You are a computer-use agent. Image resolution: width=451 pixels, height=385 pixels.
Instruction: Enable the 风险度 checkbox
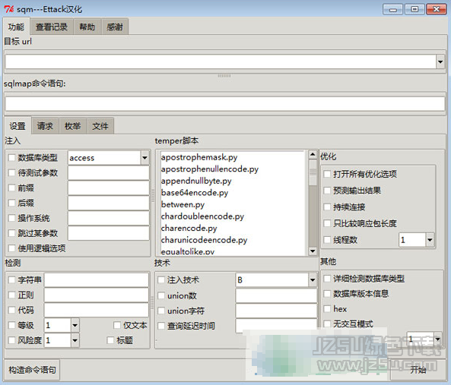[x=12, y=340]
